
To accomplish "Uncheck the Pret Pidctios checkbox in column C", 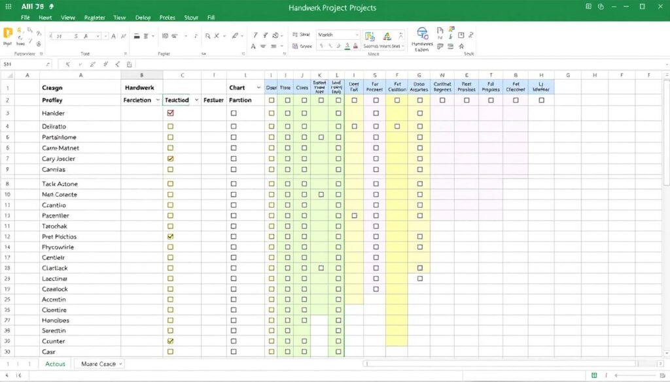I will point(171,236).
